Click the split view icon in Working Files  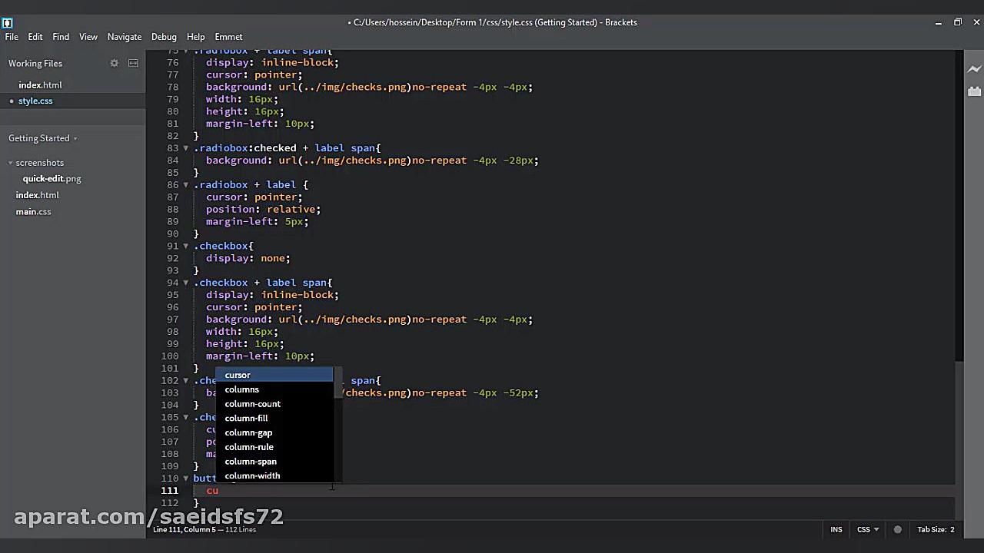coord(133,63)
